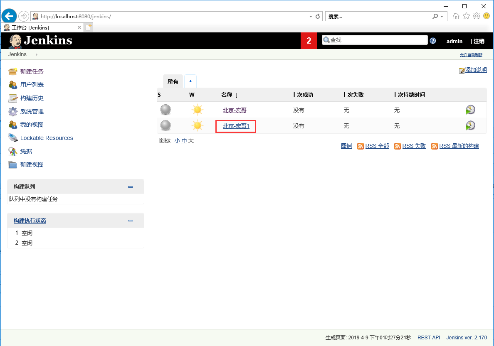Open the 北京-宏哥 job link
494x346 pixels.
tap(235, 110)
